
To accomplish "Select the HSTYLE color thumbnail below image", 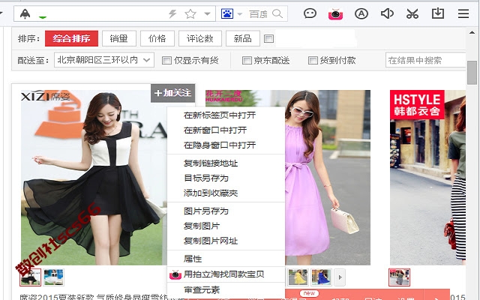I will pyautogui.click(x=399, y=277).
